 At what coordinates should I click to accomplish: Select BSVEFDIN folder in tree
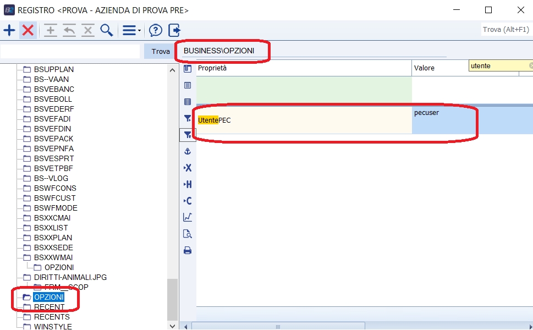(x=52, y=129)
